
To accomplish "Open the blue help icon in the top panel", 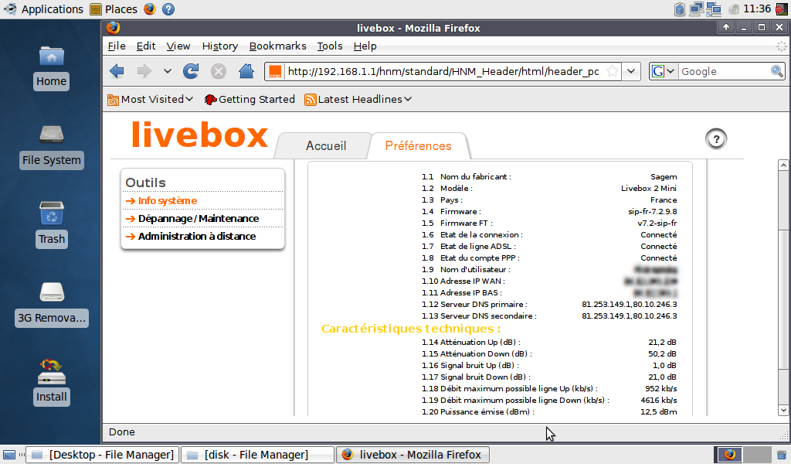I will 168,9.
